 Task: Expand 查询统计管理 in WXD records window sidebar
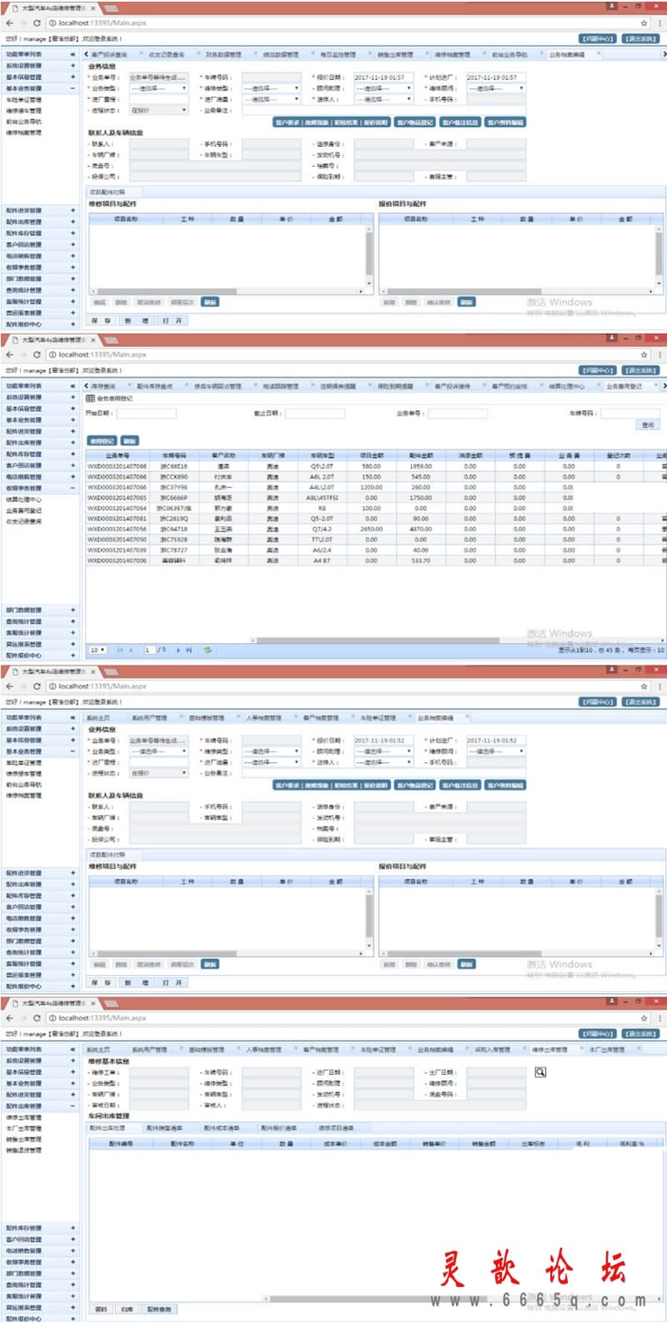(73, 621)
